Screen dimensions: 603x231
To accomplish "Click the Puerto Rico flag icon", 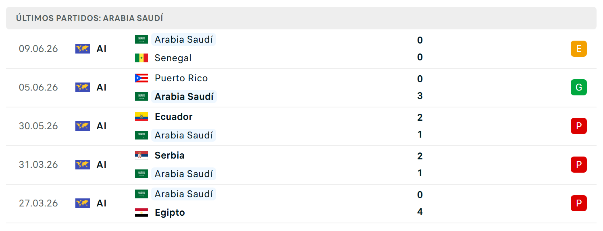I will pos(141,78).
